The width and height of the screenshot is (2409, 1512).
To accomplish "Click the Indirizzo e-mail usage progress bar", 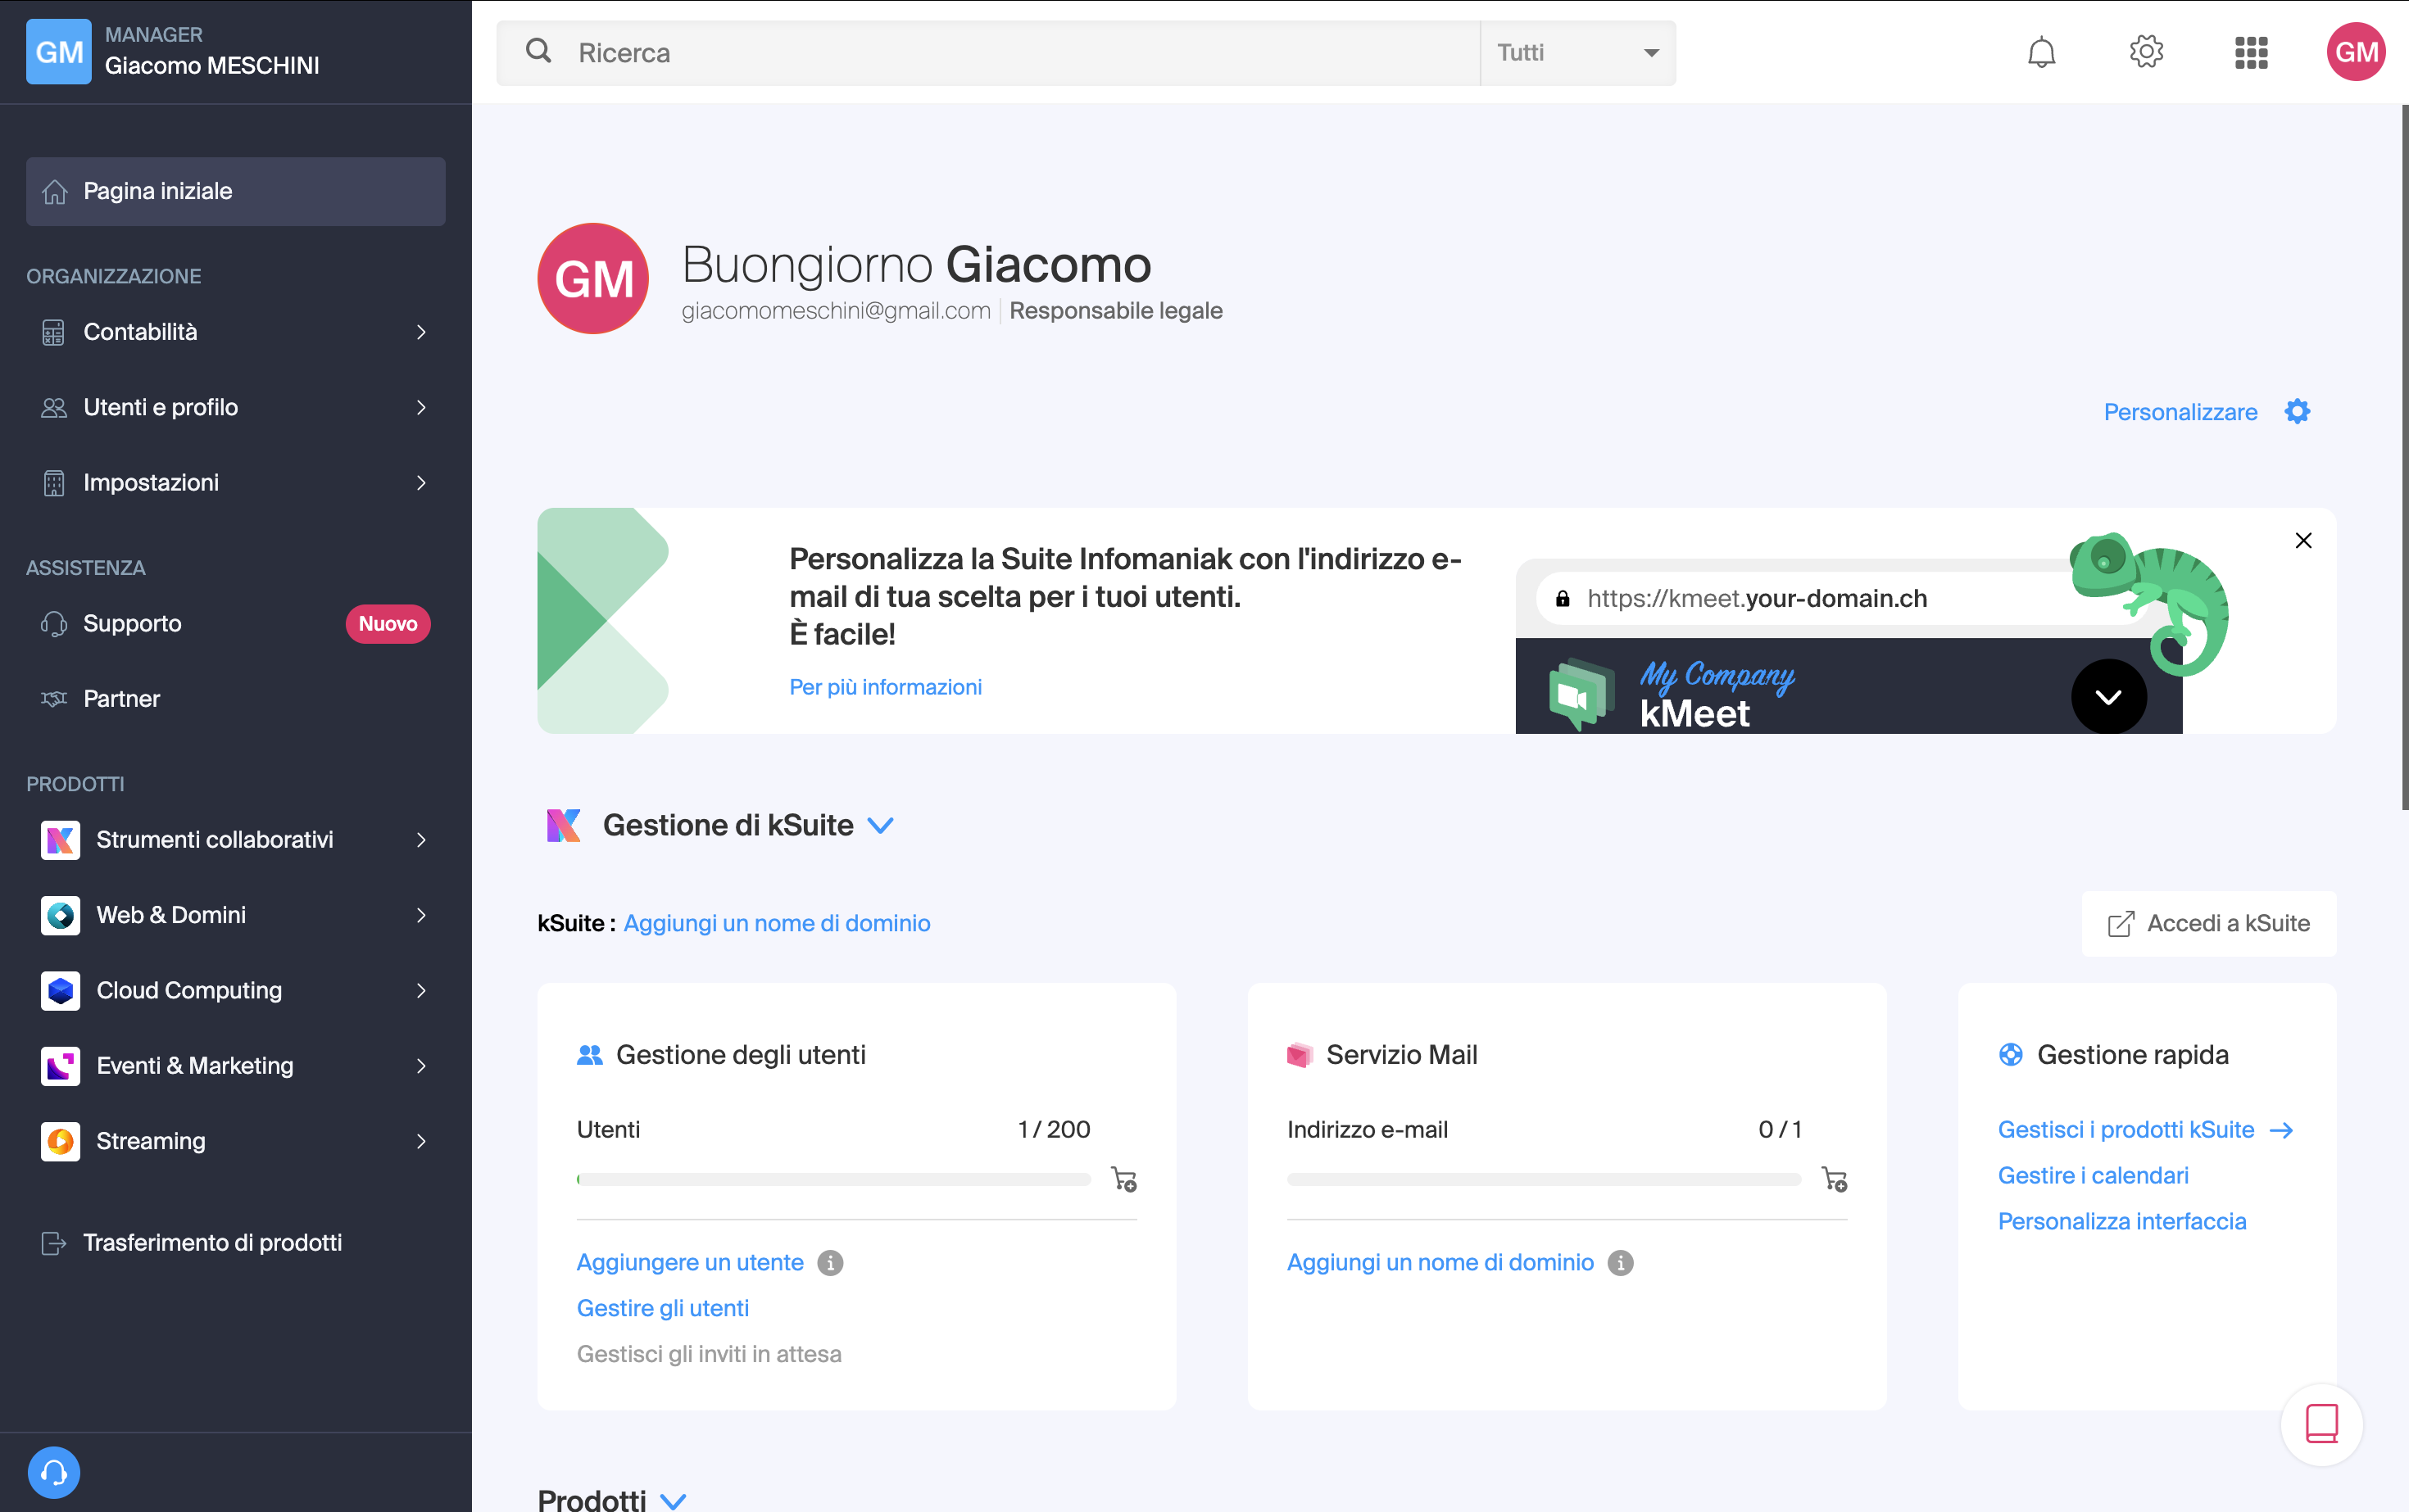I will point(1544,1180).
